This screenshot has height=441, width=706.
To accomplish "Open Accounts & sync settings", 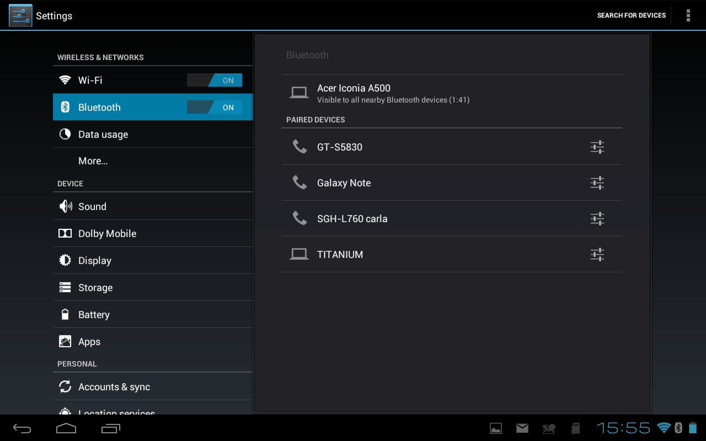I will 153,386.
